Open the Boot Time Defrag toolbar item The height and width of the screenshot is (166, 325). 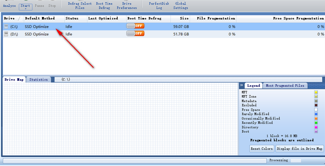pyautogui.click(x=104, y=6)
